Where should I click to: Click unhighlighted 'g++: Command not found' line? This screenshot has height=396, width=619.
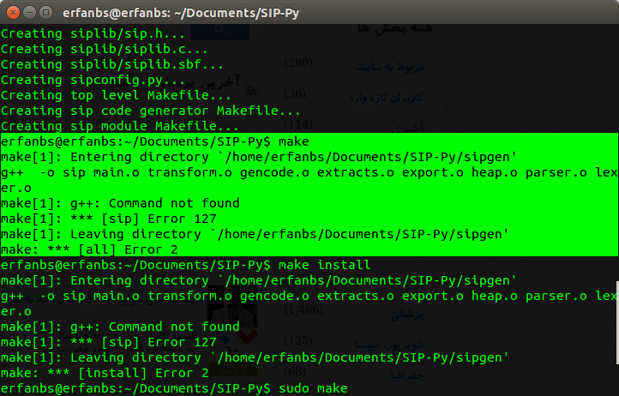coord(120,327)
